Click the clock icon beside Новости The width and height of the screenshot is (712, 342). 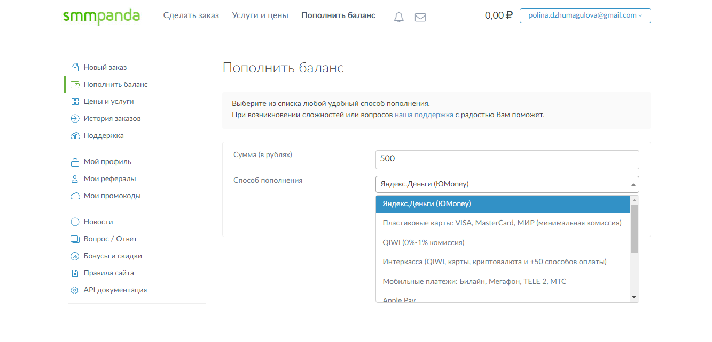75,222
